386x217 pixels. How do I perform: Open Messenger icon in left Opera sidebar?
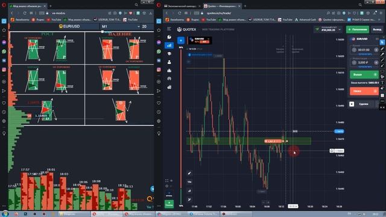(4, 42)
